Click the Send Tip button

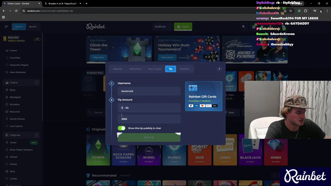pos(149,137)
